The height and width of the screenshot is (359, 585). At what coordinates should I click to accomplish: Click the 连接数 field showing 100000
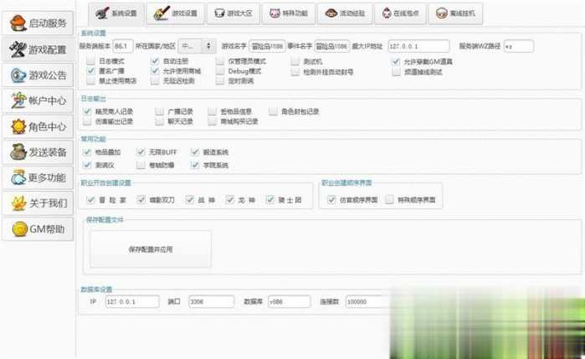click(x=367, y=301)
